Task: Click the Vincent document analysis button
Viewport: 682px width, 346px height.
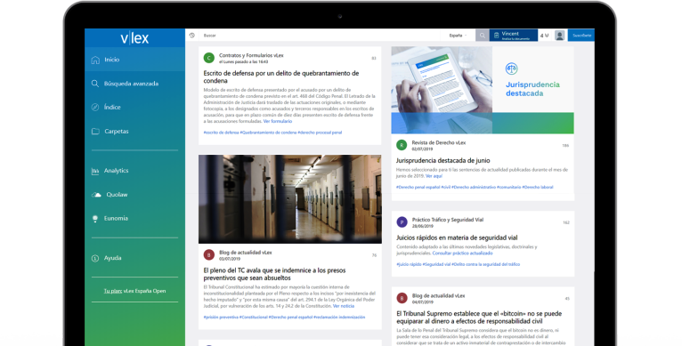Action: tap(514, 36)
